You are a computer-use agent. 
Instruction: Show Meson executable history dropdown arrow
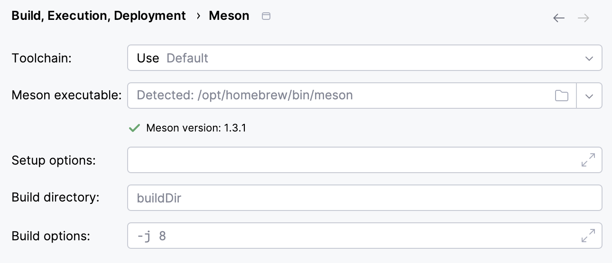coord(589,96)
